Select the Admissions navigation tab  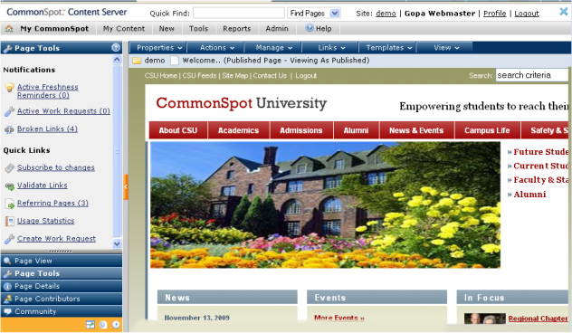tap(301, 130)
